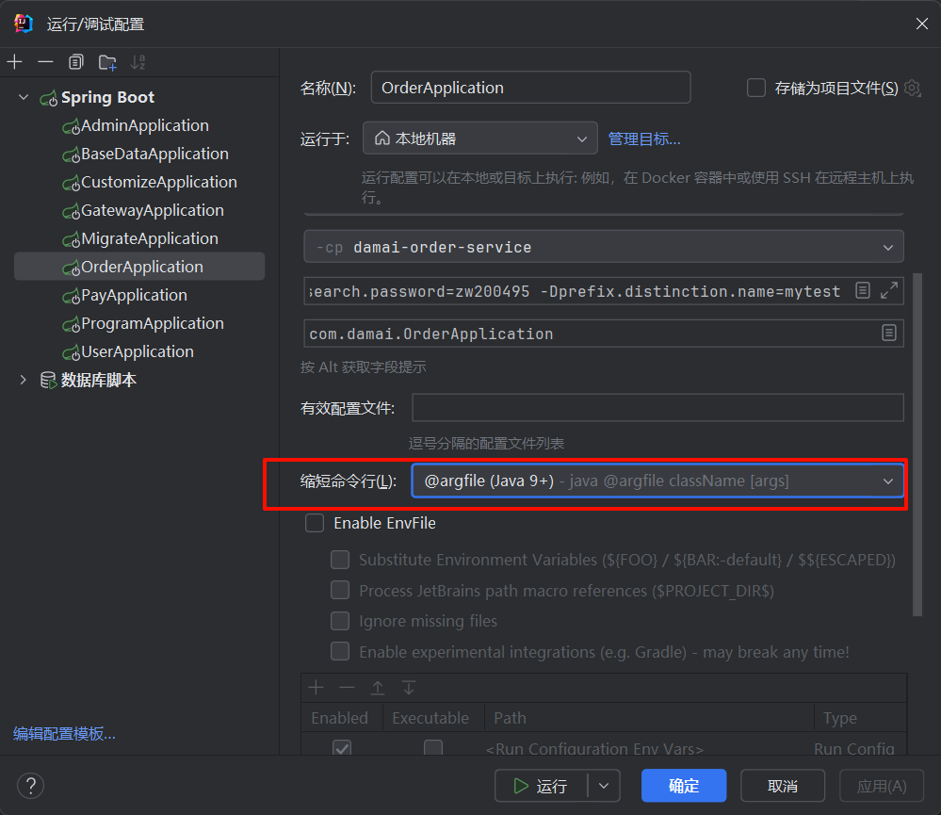Viewport: 941px width, 815px height.
Task: Click the AdminApplication Spring Boot icon
Action: (x=72, y=126)
